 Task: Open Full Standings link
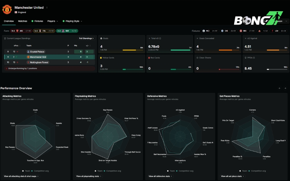[86, 38]
